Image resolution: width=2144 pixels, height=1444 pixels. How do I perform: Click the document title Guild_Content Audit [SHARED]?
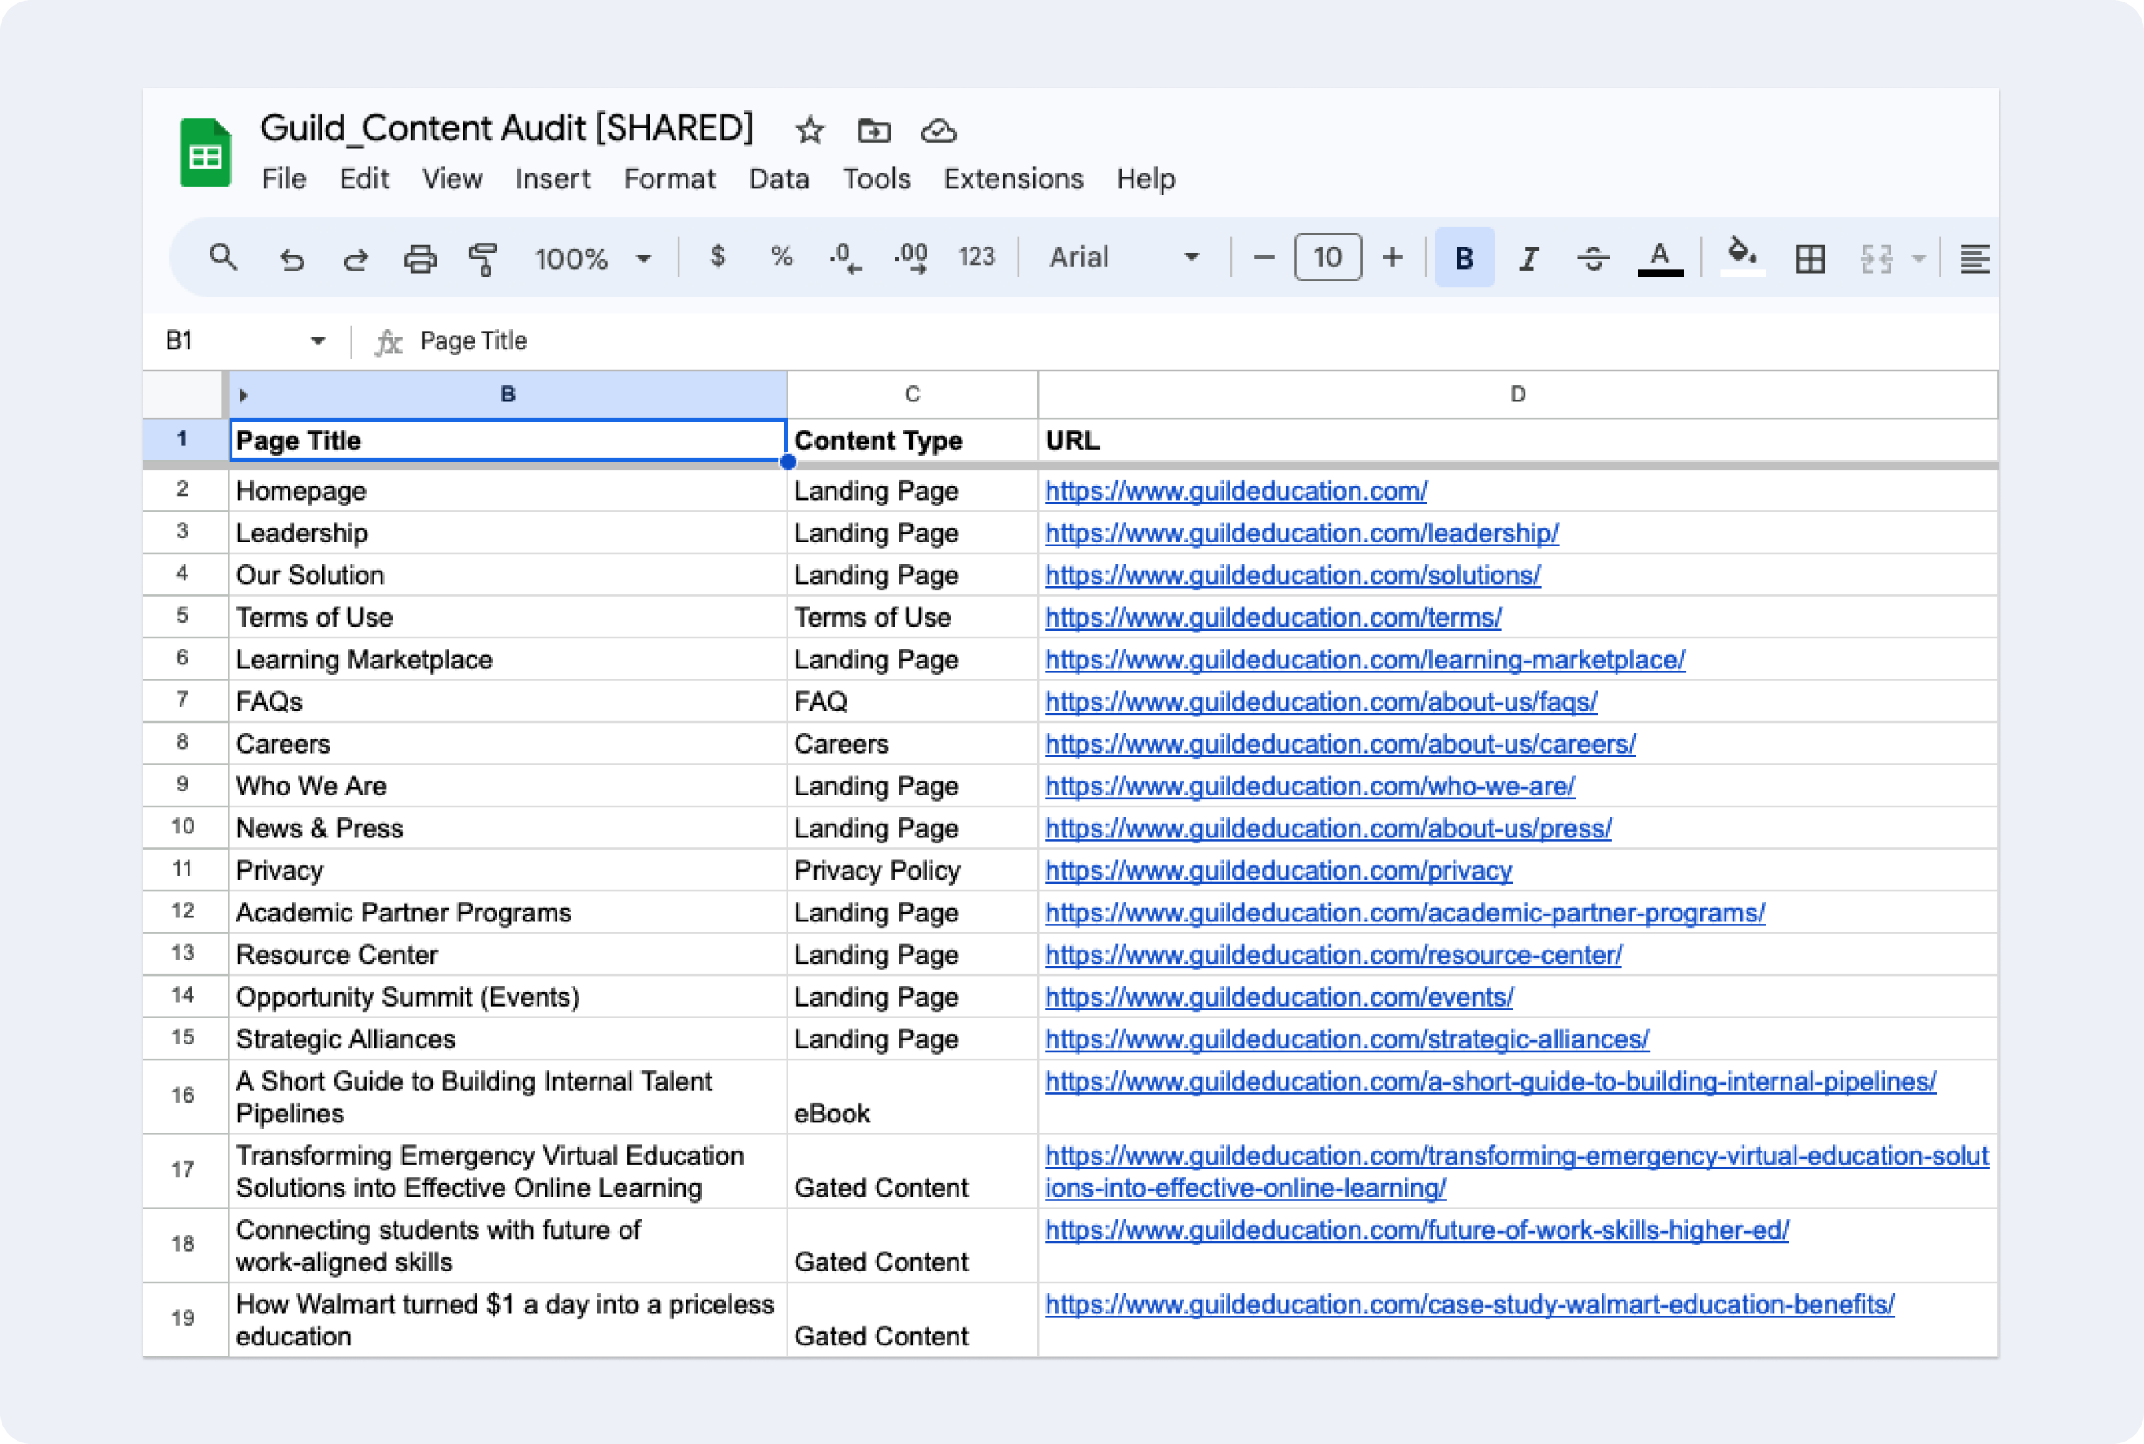click(x=507, y=128)
